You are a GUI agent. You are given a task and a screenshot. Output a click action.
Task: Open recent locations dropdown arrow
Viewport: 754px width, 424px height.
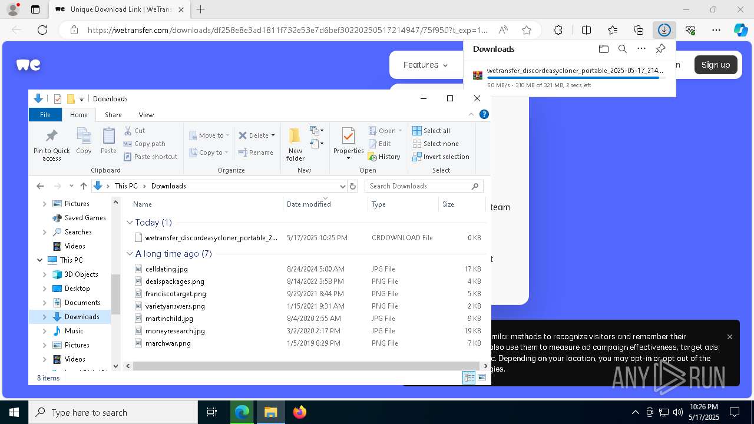pyautogui.click(x=71, y=186)
